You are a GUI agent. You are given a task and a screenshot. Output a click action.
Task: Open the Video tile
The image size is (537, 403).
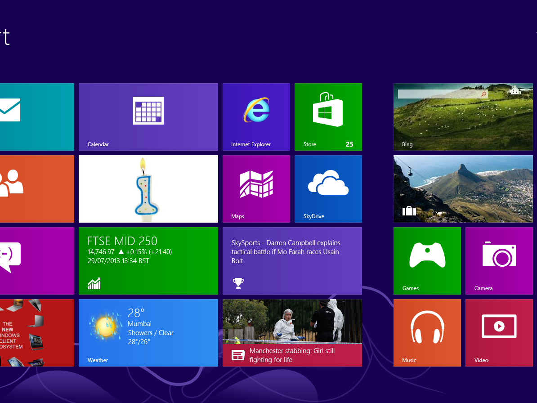[499, 332]
